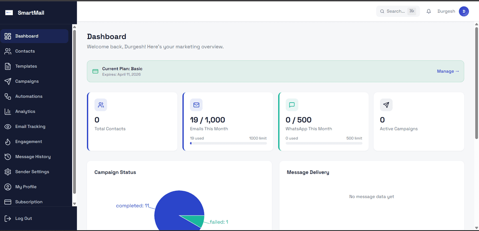
Task: Click 'Current Plan: Basic' text
Action: click(122, 69)
